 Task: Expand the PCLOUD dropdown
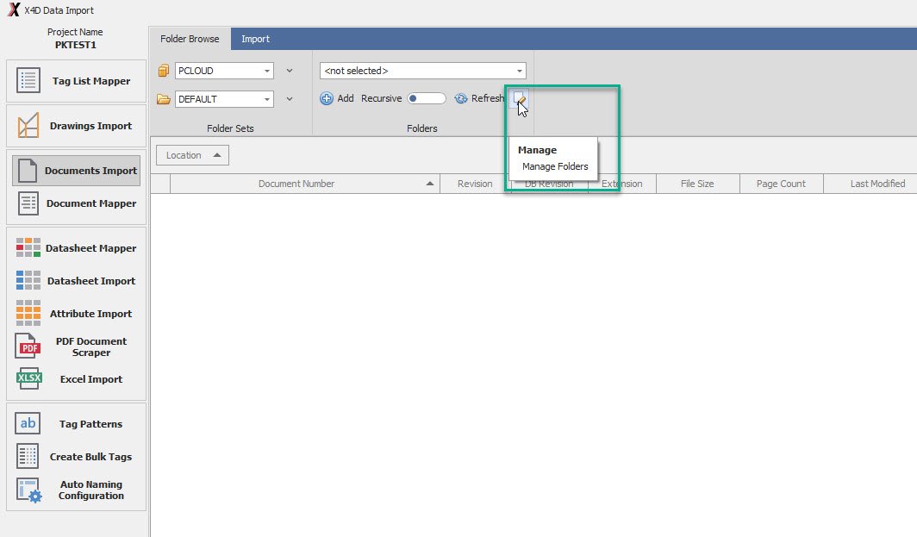click(x=267, y=71)
